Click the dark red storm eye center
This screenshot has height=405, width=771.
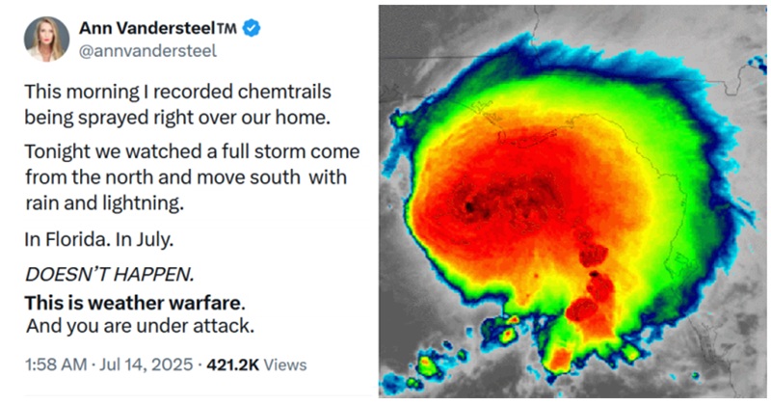pos(469,206)
